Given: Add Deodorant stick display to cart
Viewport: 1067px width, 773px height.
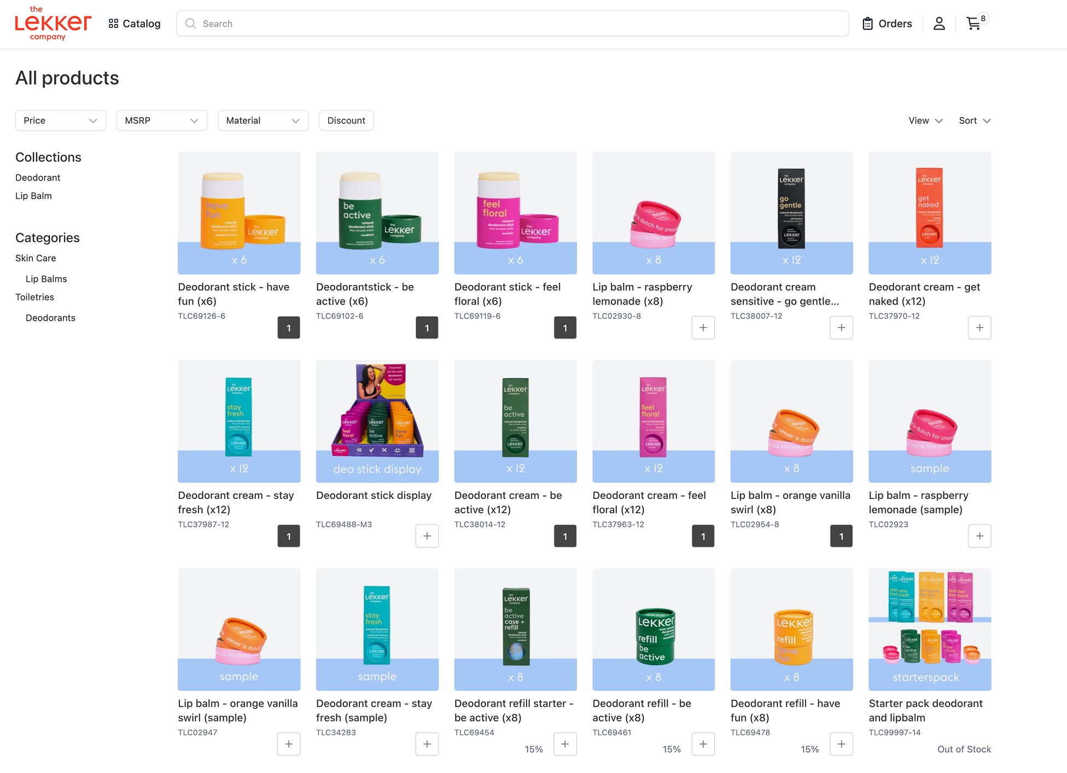Looking at the screenshot, I should (427, 536).
